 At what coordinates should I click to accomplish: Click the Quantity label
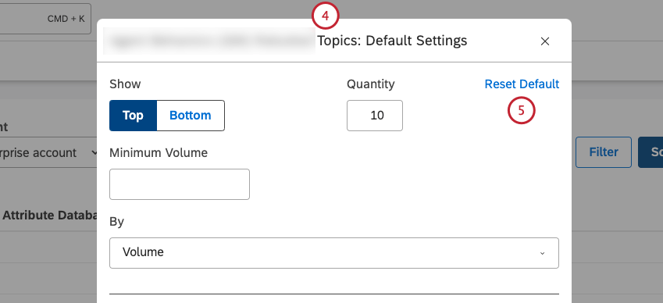[x=371, y=84]
